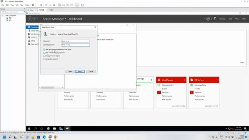Click the Dashboard icon in the sidebar
The width and height of the screenshot is (249, 140).
pyautogui.click(x=29, y=27)
